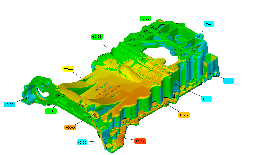The image size is (258, 155).
Task: Pick the measurement point for +1.14 deviation
Action: 124,138
